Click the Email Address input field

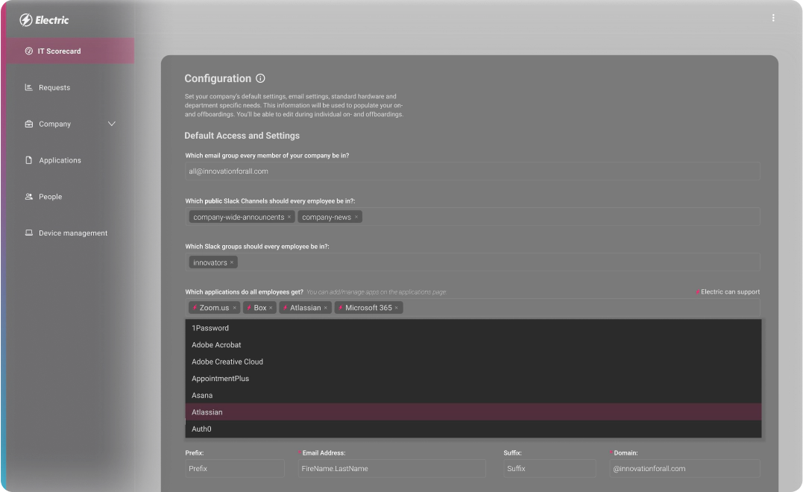click(x=391, y=468)
